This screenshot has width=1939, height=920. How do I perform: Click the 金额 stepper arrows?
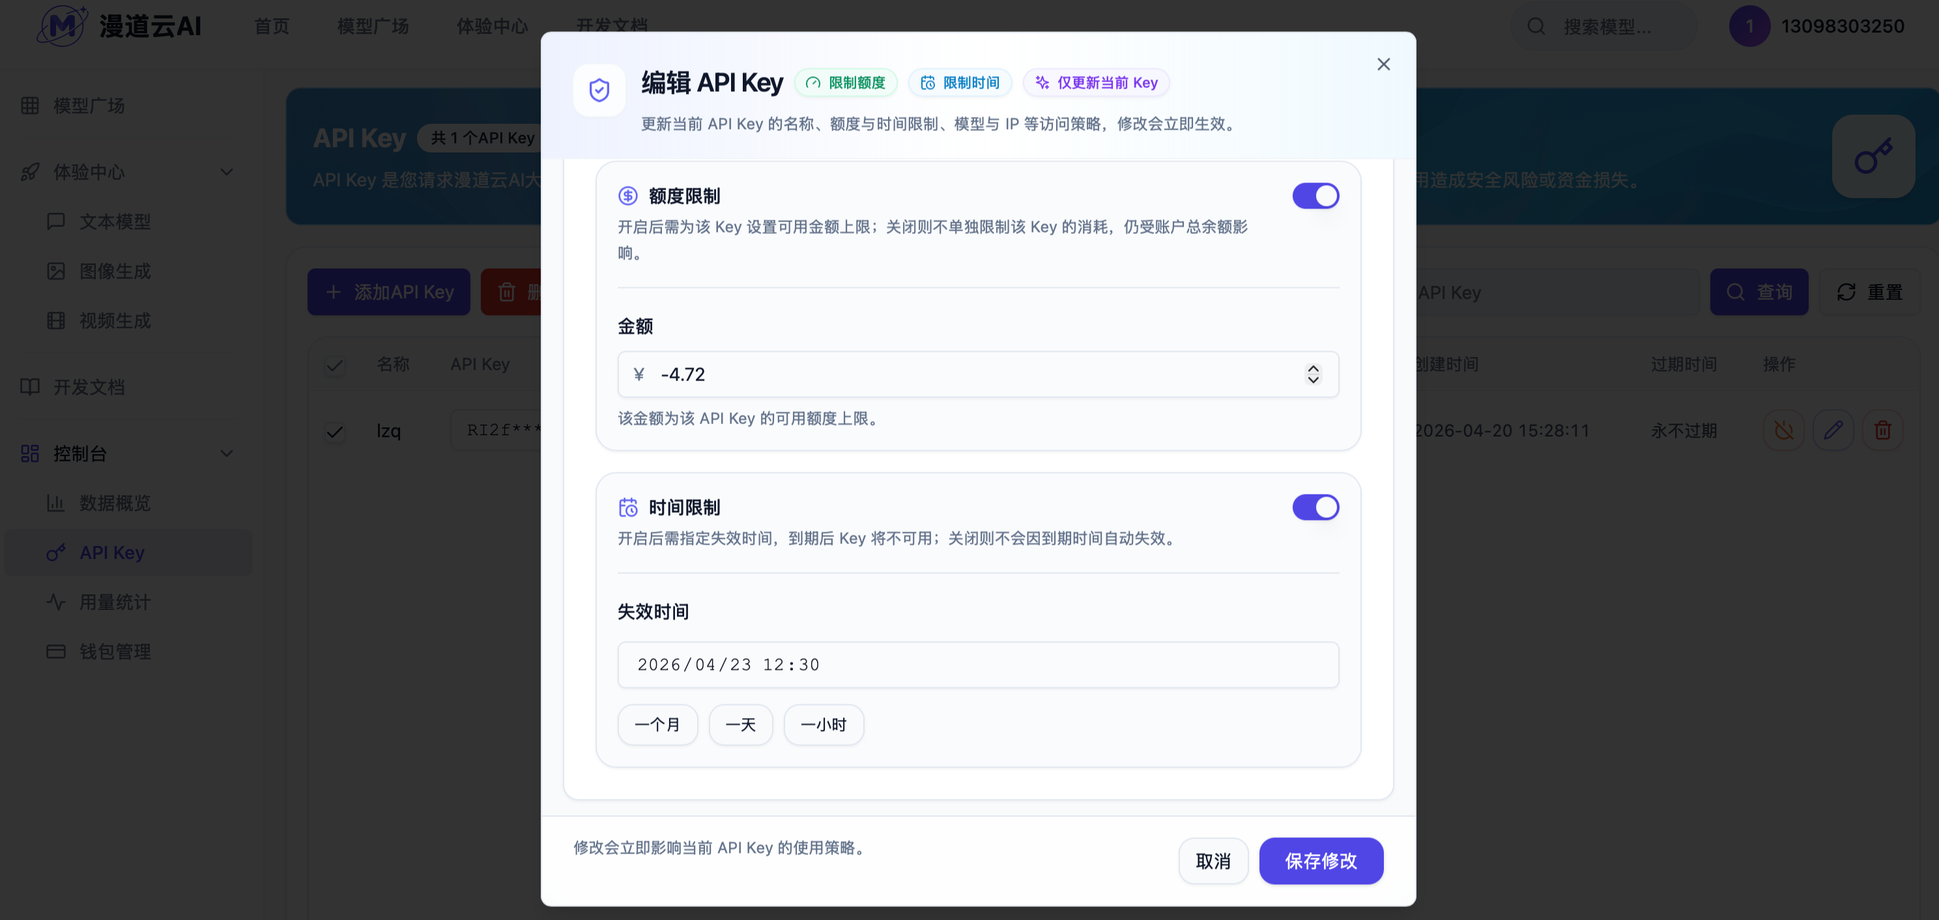click(x=1313, y=374)
